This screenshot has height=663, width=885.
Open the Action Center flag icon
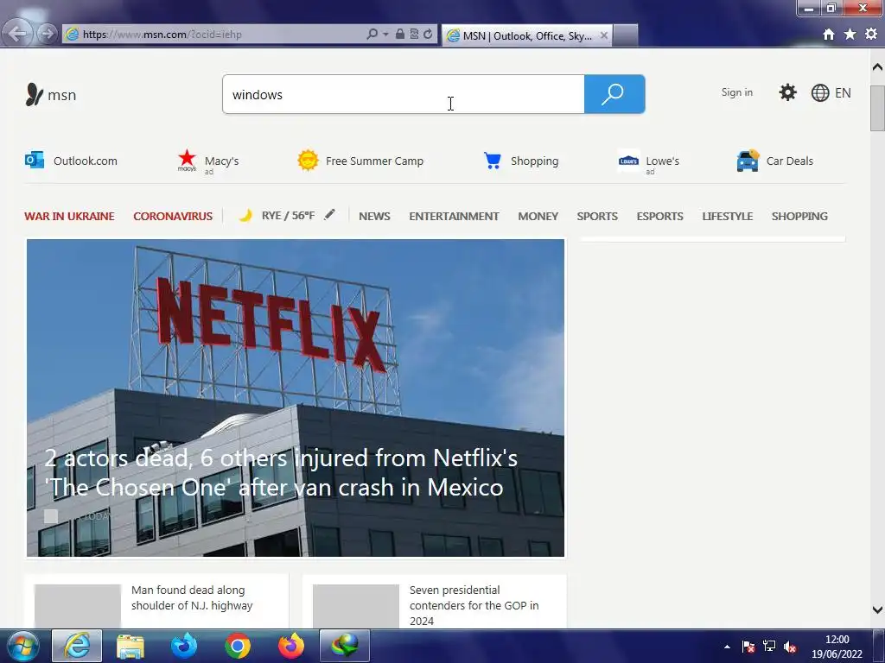click(748, 647)
